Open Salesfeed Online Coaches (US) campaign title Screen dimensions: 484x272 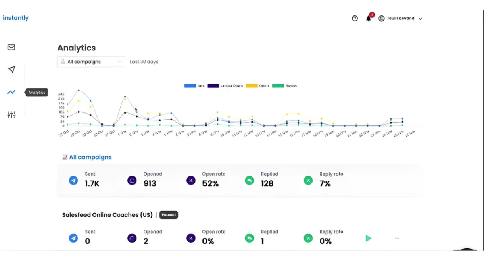tap(107, 215)
